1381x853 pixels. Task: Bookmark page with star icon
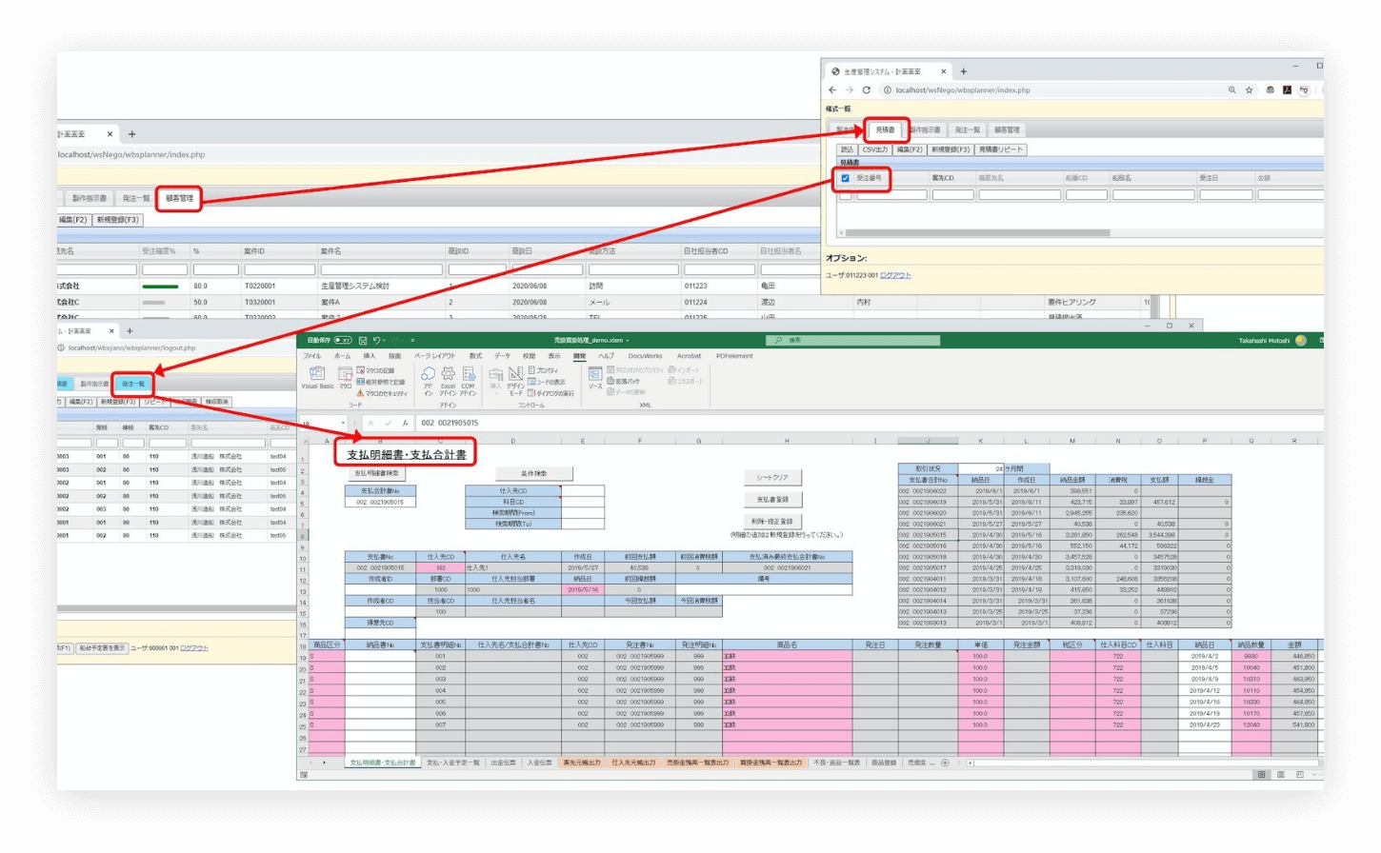[1250, 90]
